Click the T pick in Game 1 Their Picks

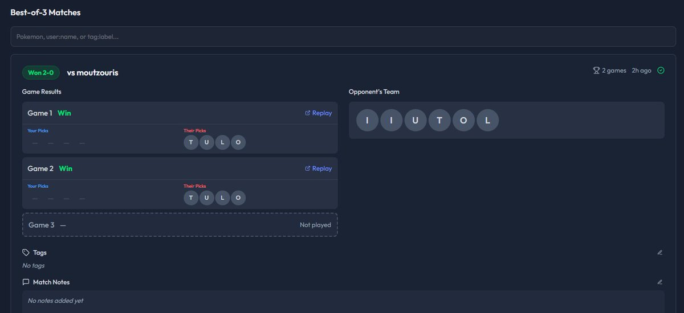[191, 142]
